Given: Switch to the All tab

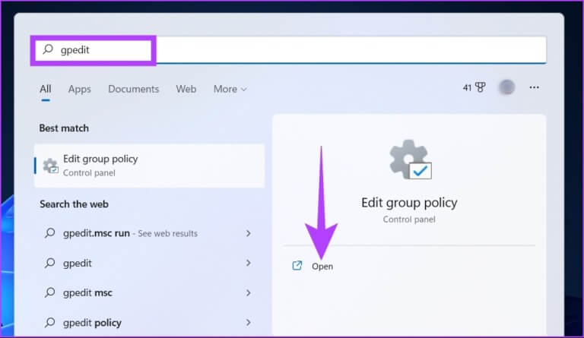Looking at the screenshot, I should (46, 89).
